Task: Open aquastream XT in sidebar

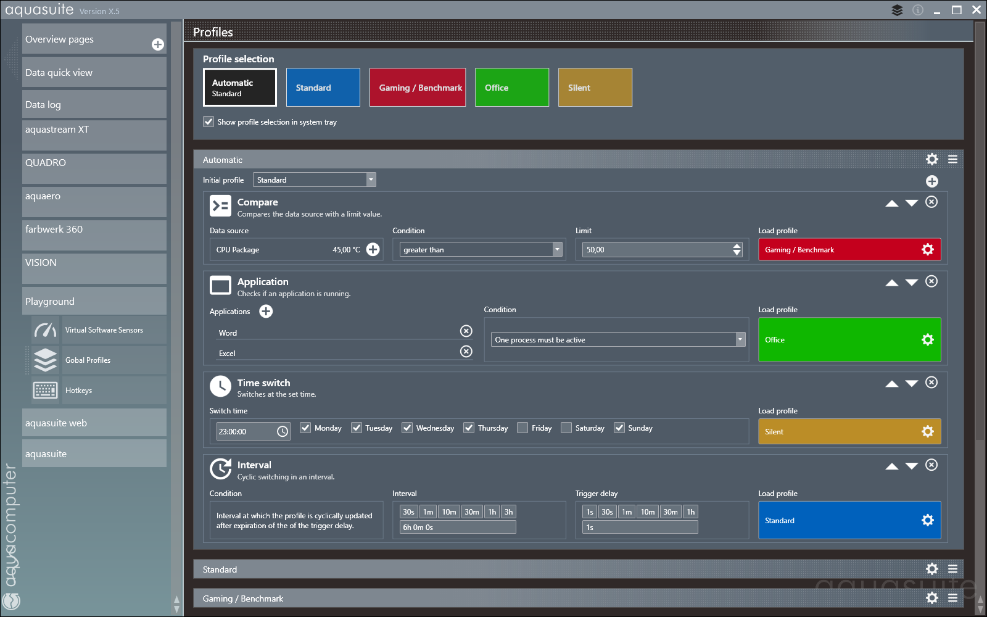Action: coord(94,135)
